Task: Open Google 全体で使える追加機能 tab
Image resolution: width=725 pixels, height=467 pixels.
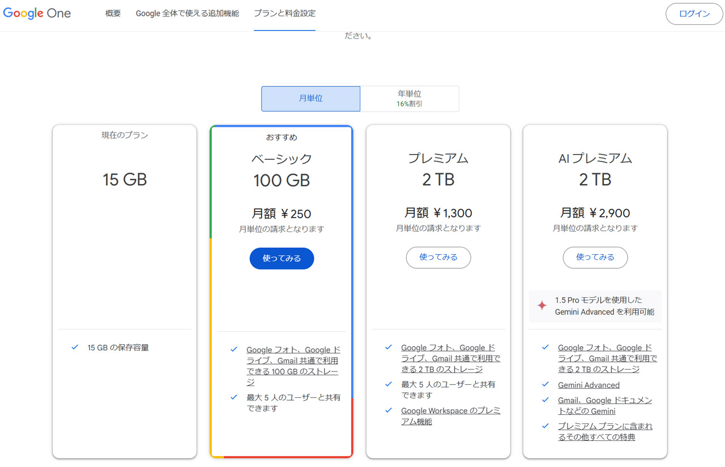Action: tap(187, 14)
